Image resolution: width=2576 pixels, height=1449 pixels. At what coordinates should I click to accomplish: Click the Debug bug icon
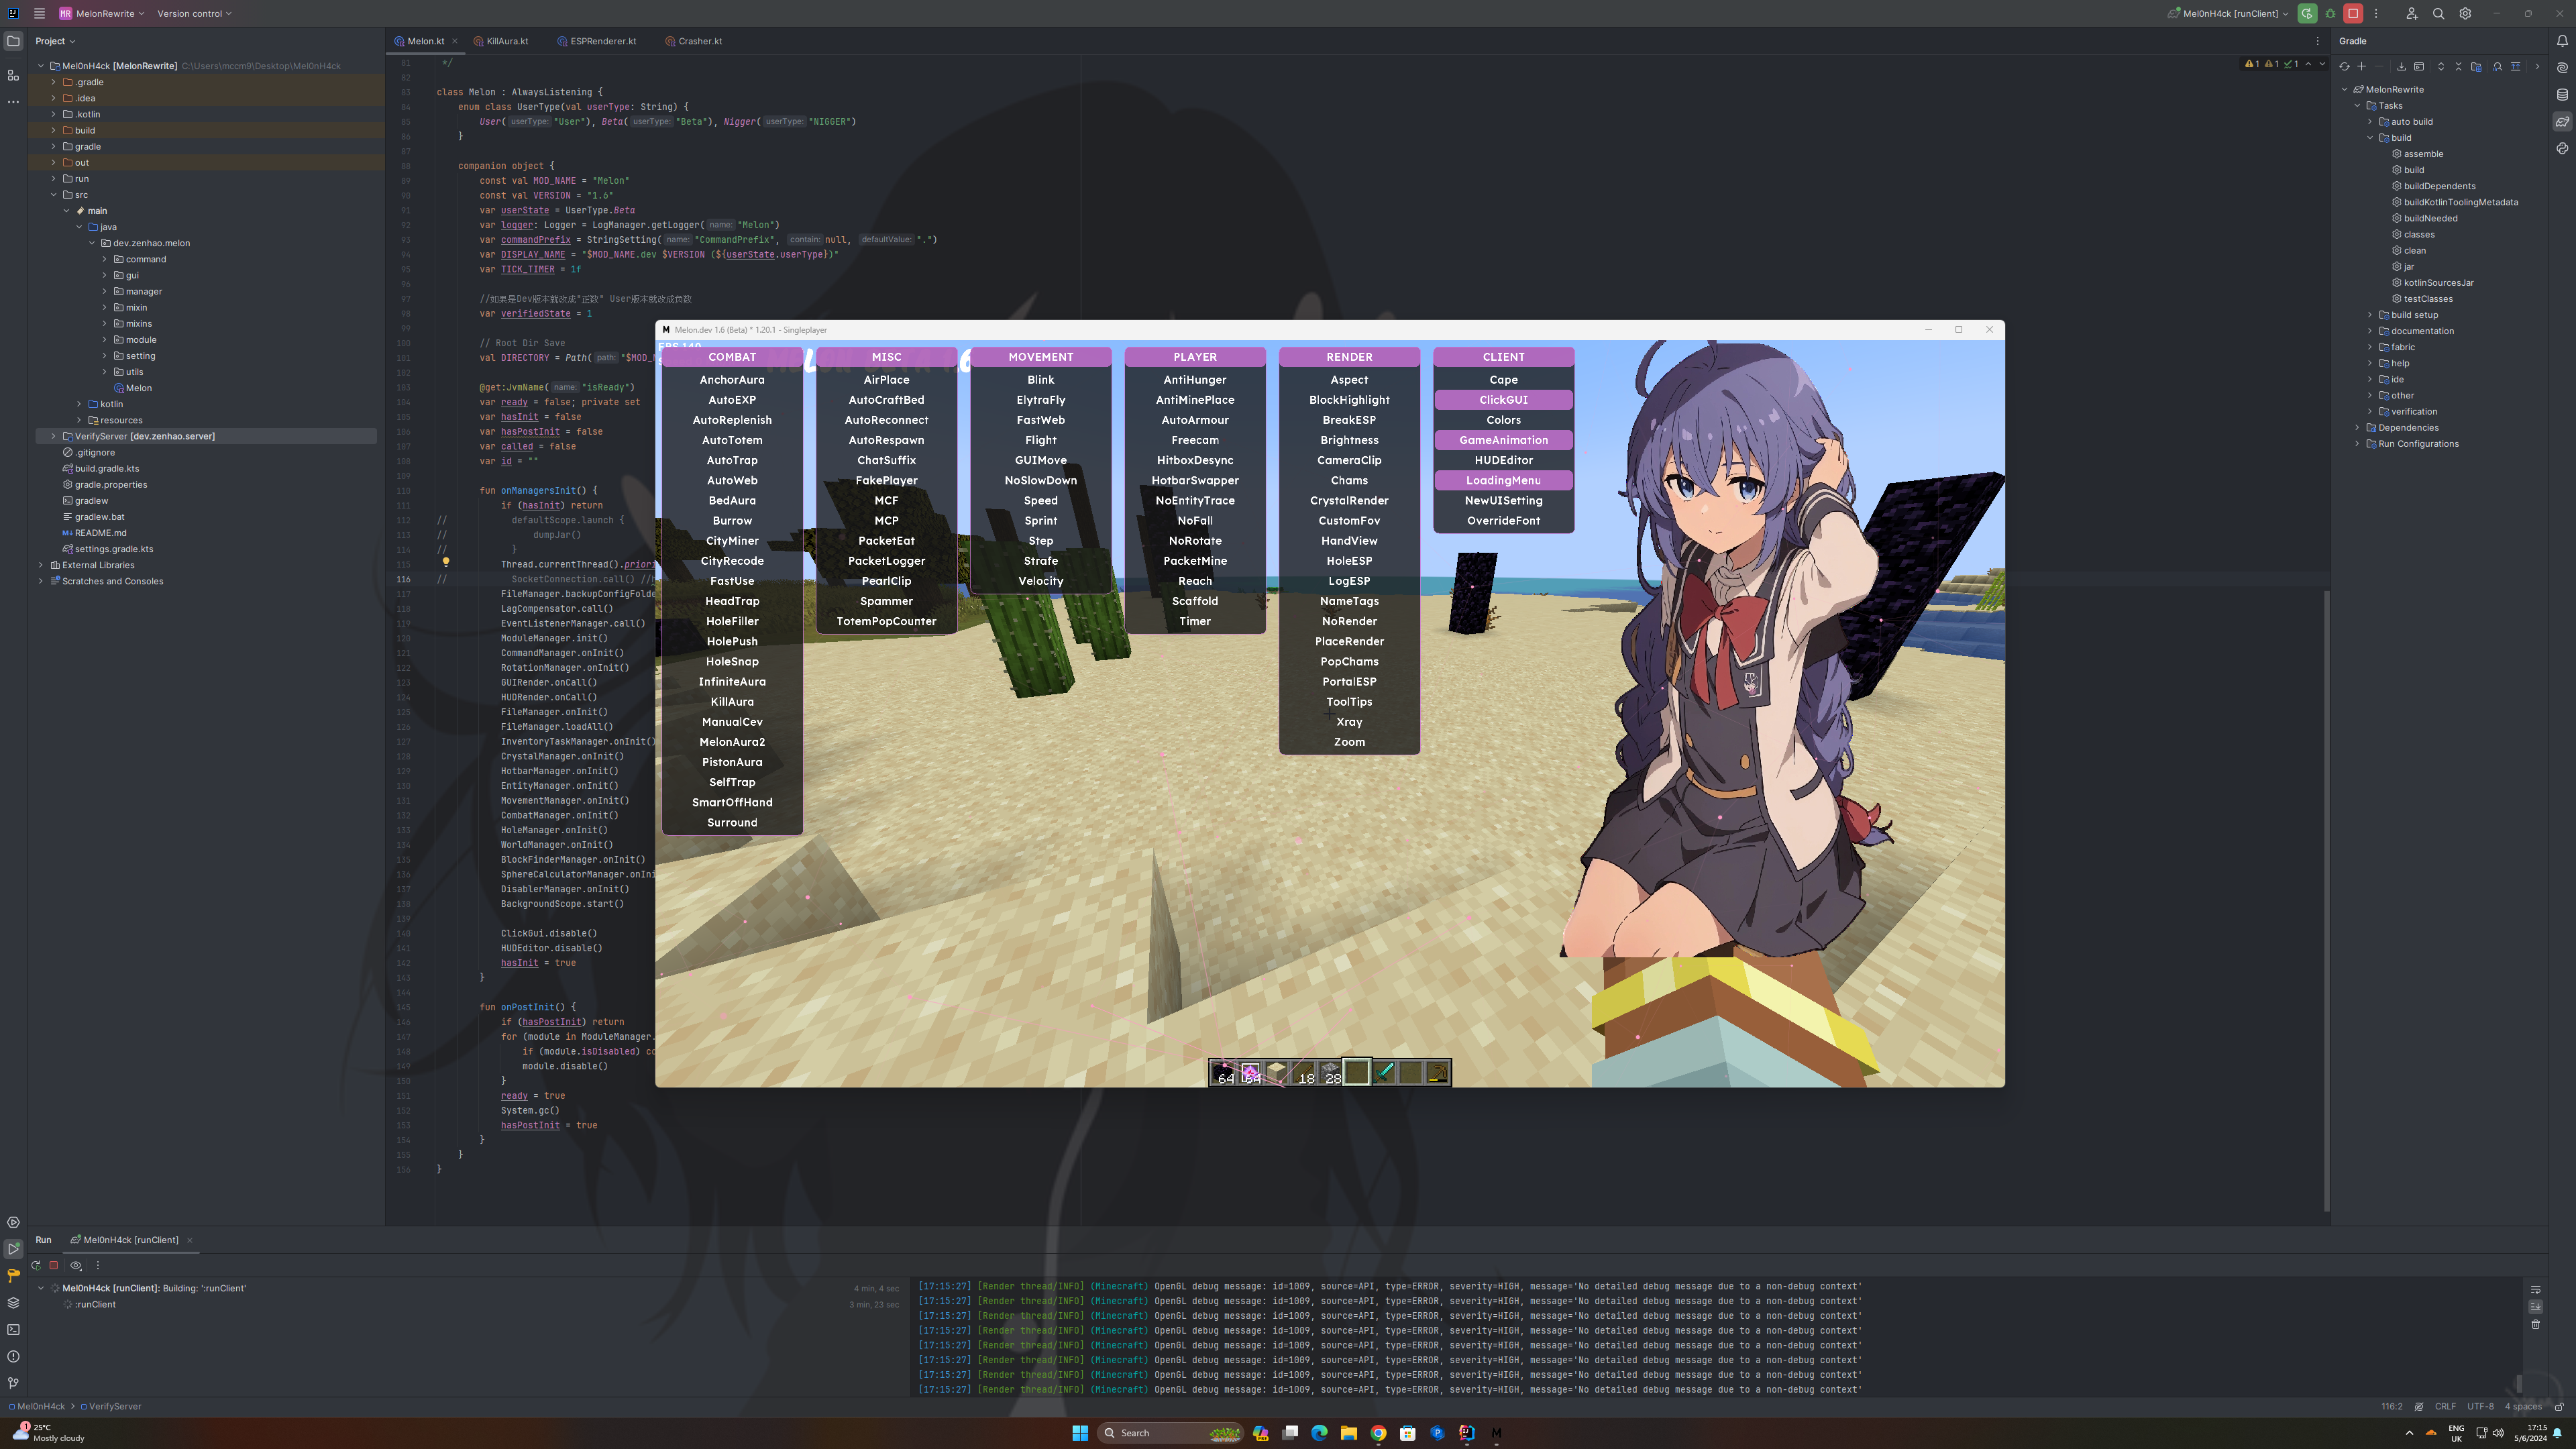[x=2330, y=14]
